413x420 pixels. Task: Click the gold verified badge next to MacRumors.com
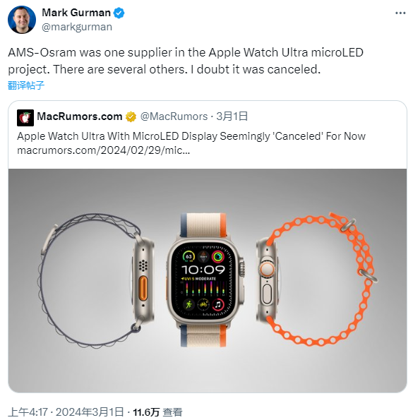(x=131, y=116)
